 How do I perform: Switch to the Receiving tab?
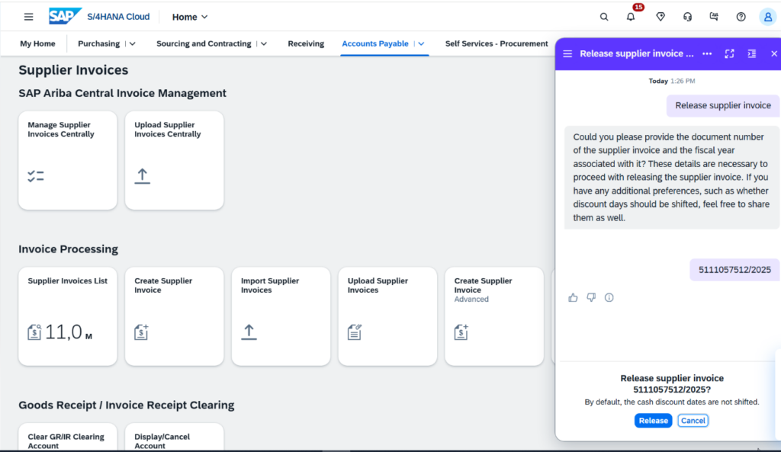306,44
